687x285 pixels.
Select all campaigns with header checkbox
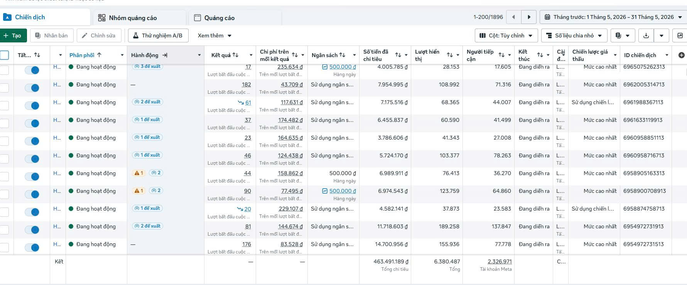pyautogui.click(x=4, y=55)
